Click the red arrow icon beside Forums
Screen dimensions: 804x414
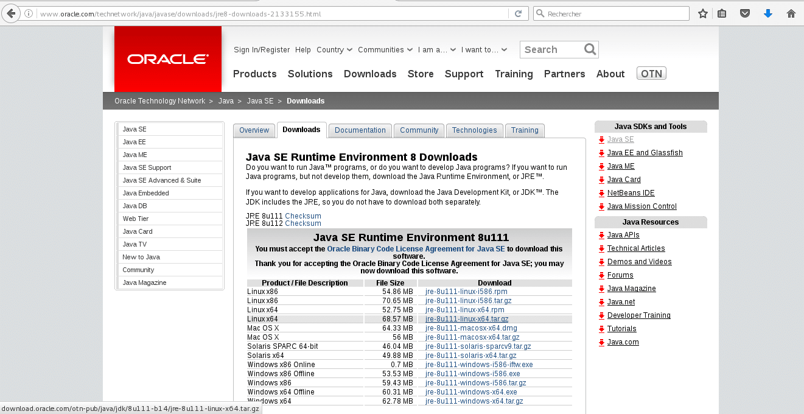[x=601, y=276]
